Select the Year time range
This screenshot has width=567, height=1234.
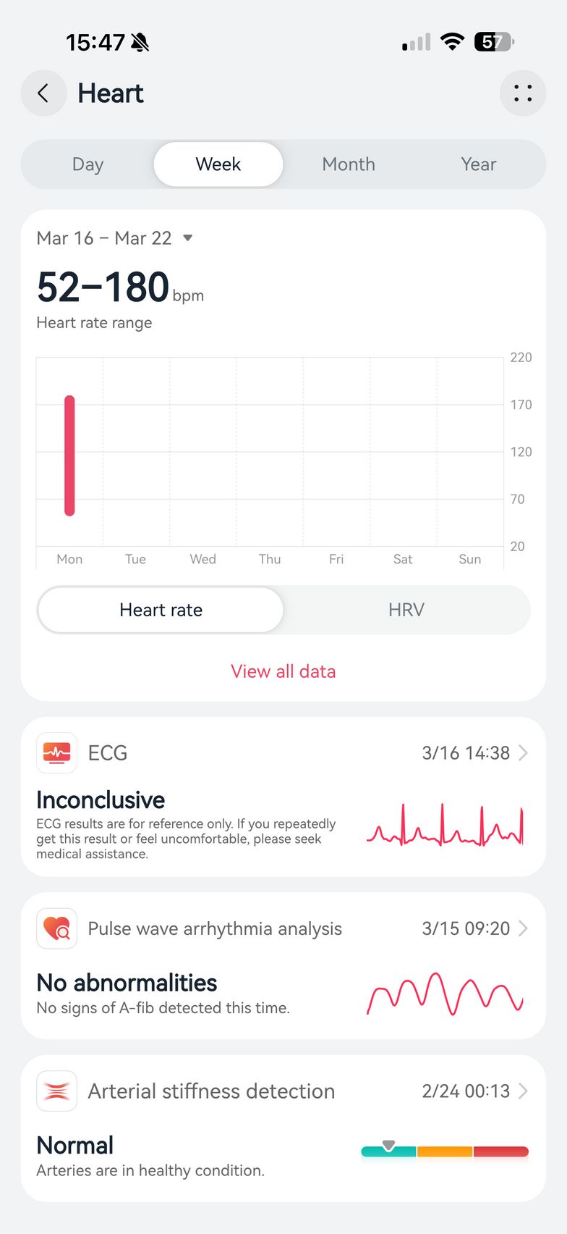click(478, 164)
